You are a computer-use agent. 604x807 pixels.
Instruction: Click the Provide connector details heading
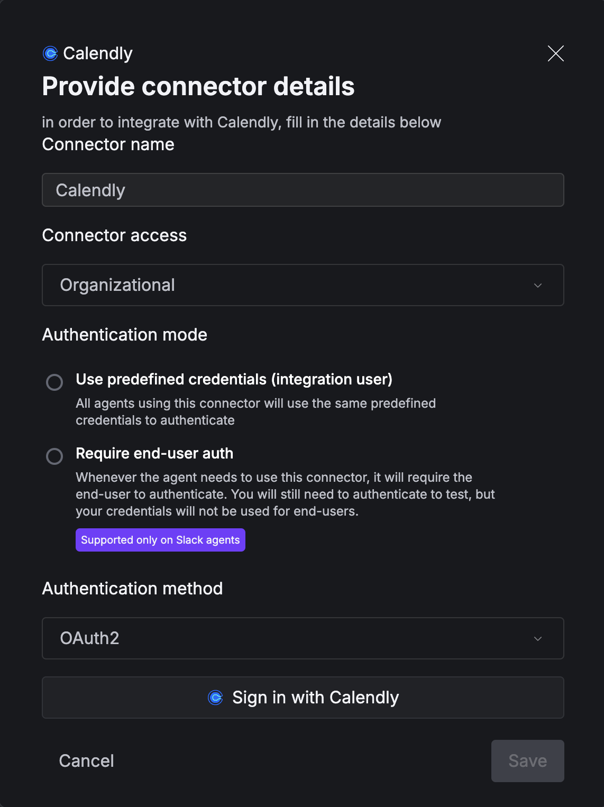point(198,86)
